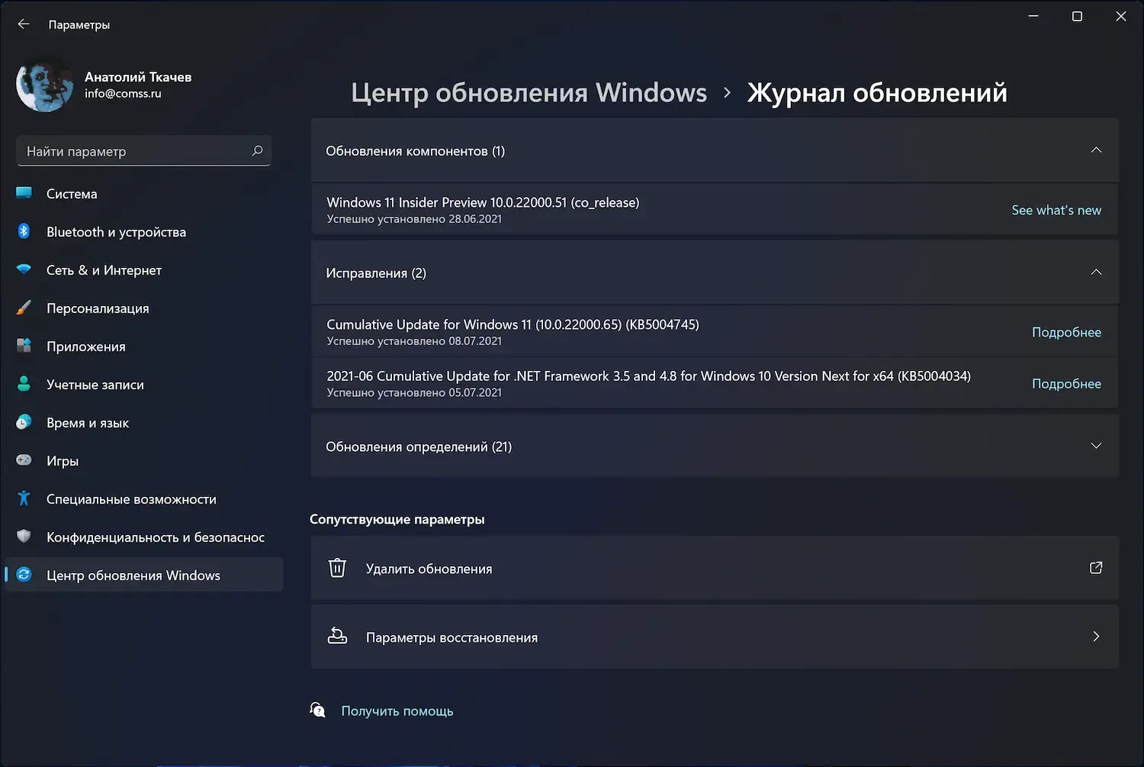Focus the Найти параметр search field

(x=143, y=151)
